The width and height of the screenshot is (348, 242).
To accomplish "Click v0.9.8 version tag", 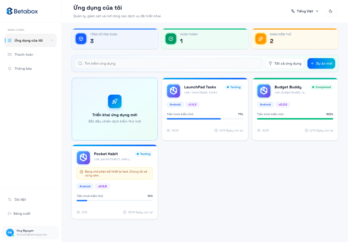I will point(102,187).
